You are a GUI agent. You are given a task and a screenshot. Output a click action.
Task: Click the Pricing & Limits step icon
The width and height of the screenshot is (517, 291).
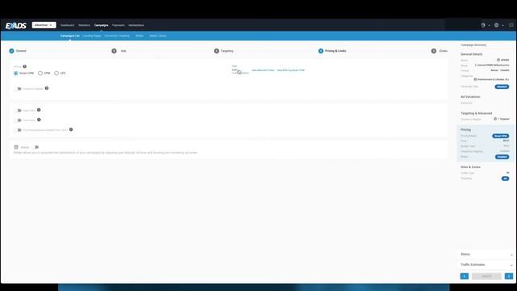(x=321, y=51)
